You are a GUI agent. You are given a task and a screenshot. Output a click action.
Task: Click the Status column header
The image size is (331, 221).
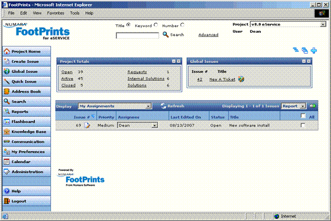[x=218, y=117]
